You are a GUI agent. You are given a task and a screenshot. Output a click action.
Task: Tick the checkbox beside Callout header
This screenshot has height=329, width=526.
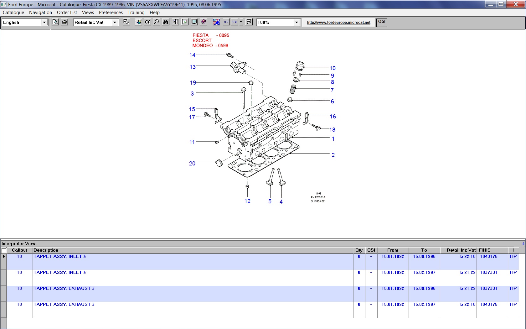4,250
